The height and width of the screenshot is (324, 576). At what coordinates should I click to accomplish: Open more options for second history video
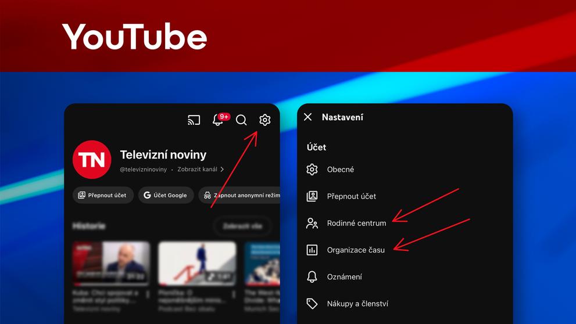(x=234, y=294)
